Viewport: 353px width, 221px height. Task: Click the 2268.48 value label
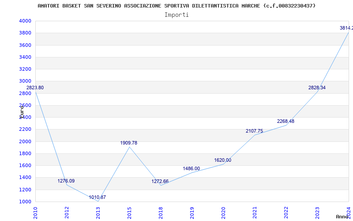[x=285, y=121]
